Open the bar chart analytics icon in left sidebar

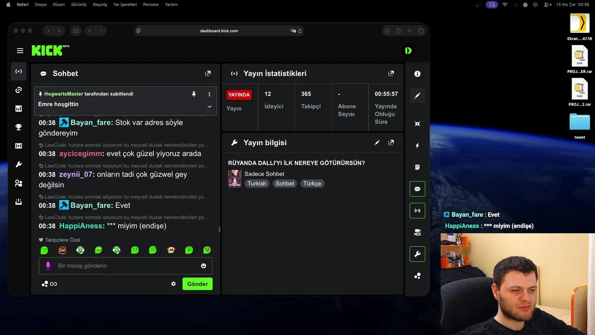[19, 108]
